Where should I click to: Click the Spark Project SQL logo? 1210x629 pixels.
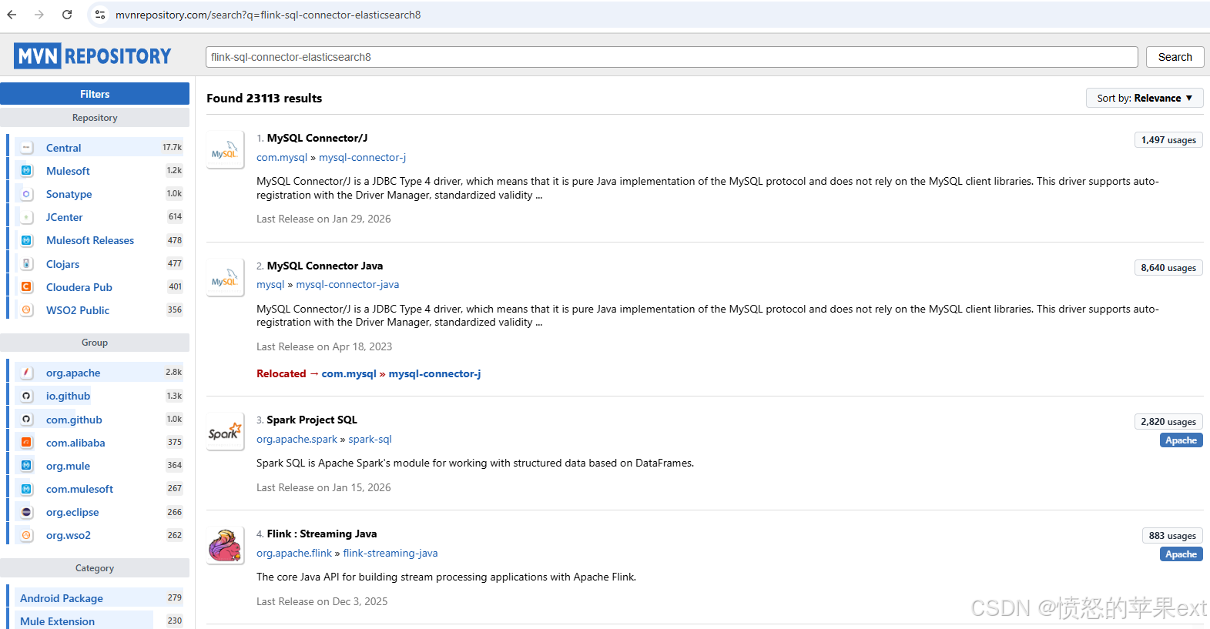tap(225, 432)
